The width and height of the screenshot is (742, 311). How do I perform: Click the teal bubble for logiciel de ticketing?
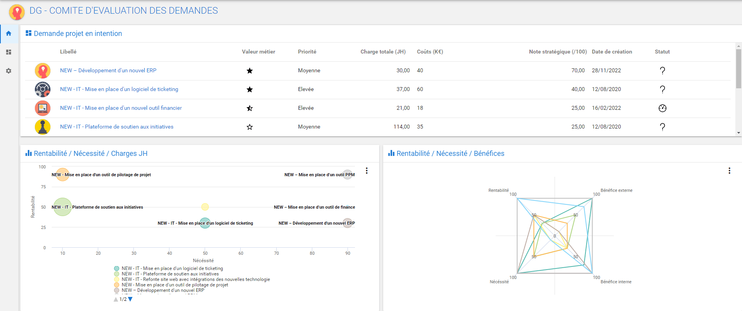205,223
